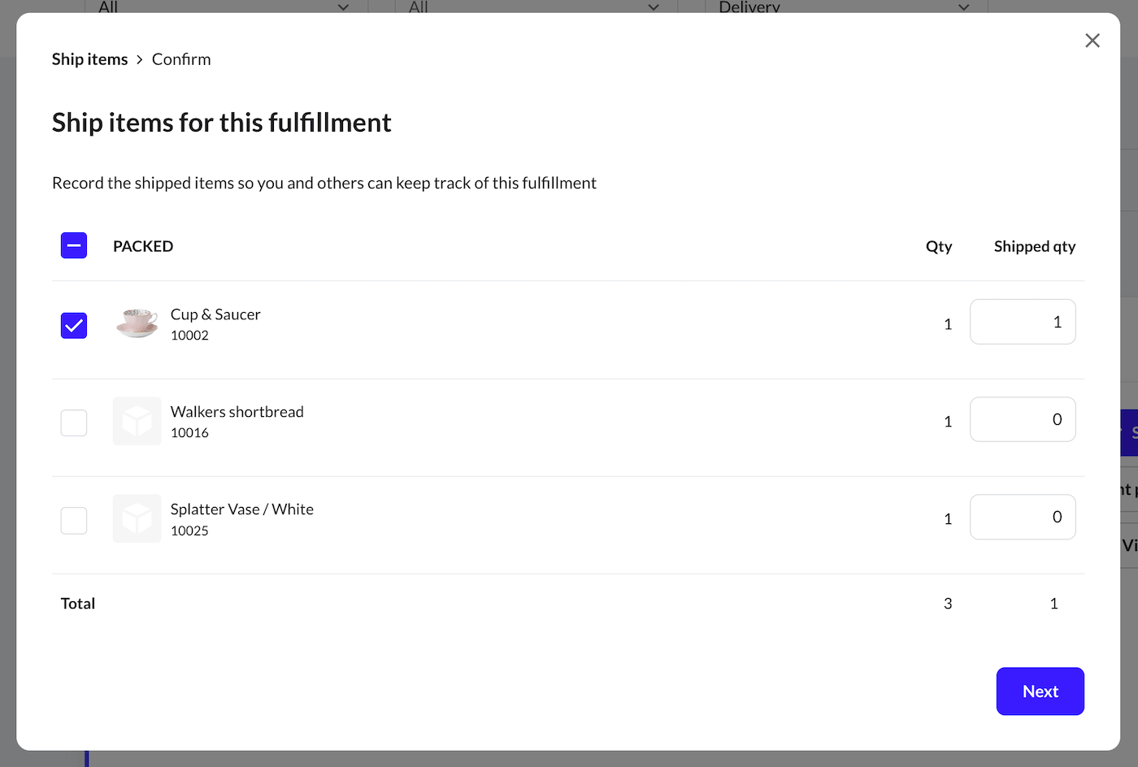The image size is (1138, 767).
Task: Open the first All filter dropdown
Action: 226,6
